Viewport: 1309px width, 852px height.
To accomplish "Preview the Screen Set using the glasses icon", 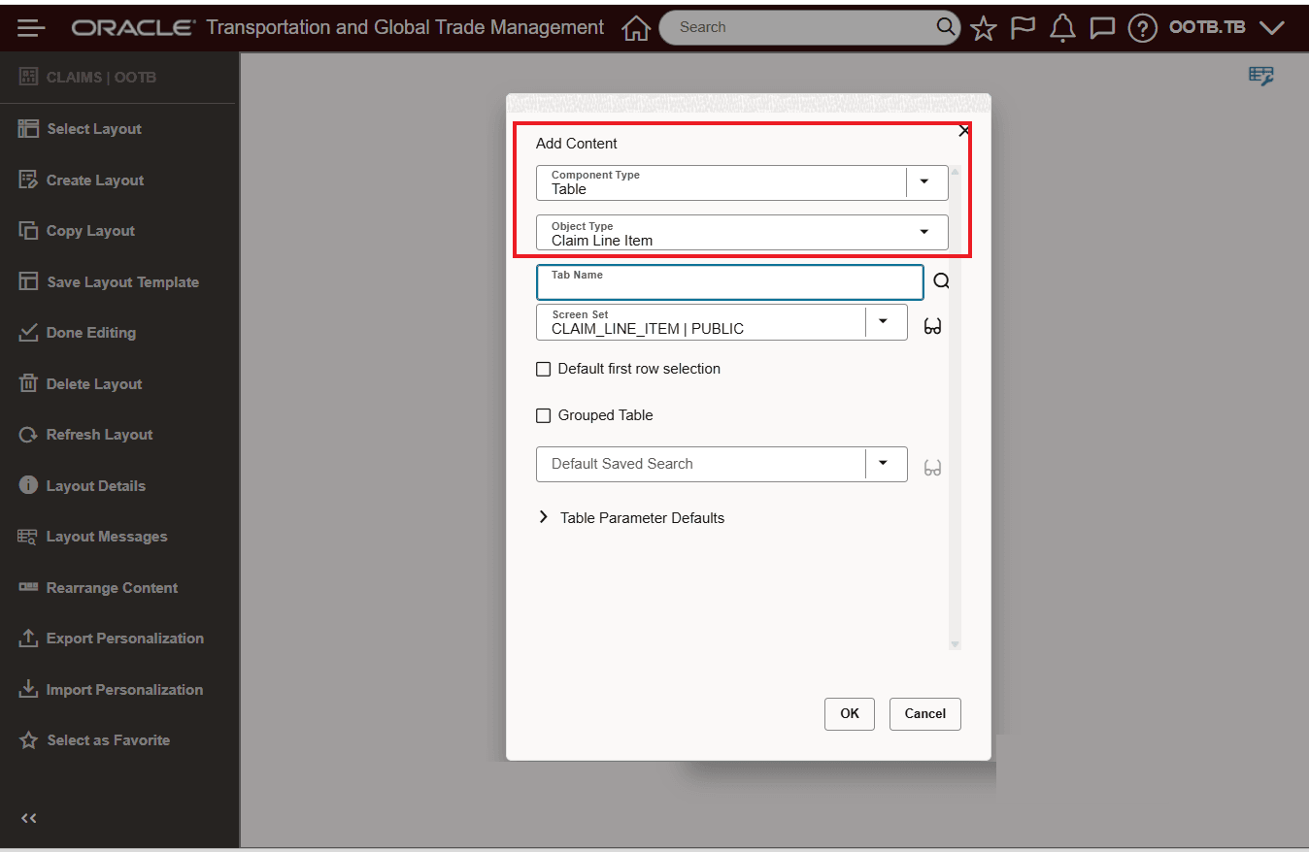I will pos(932,326).
